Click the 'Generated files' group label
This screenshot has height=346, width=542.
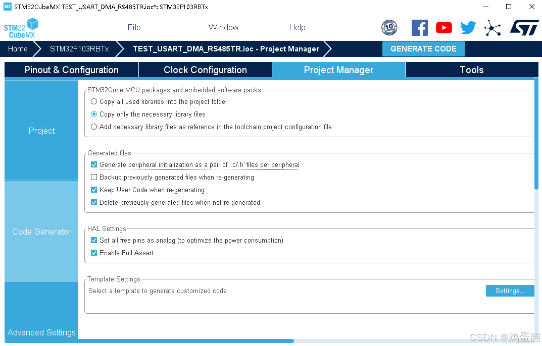[x=109, y=153]
